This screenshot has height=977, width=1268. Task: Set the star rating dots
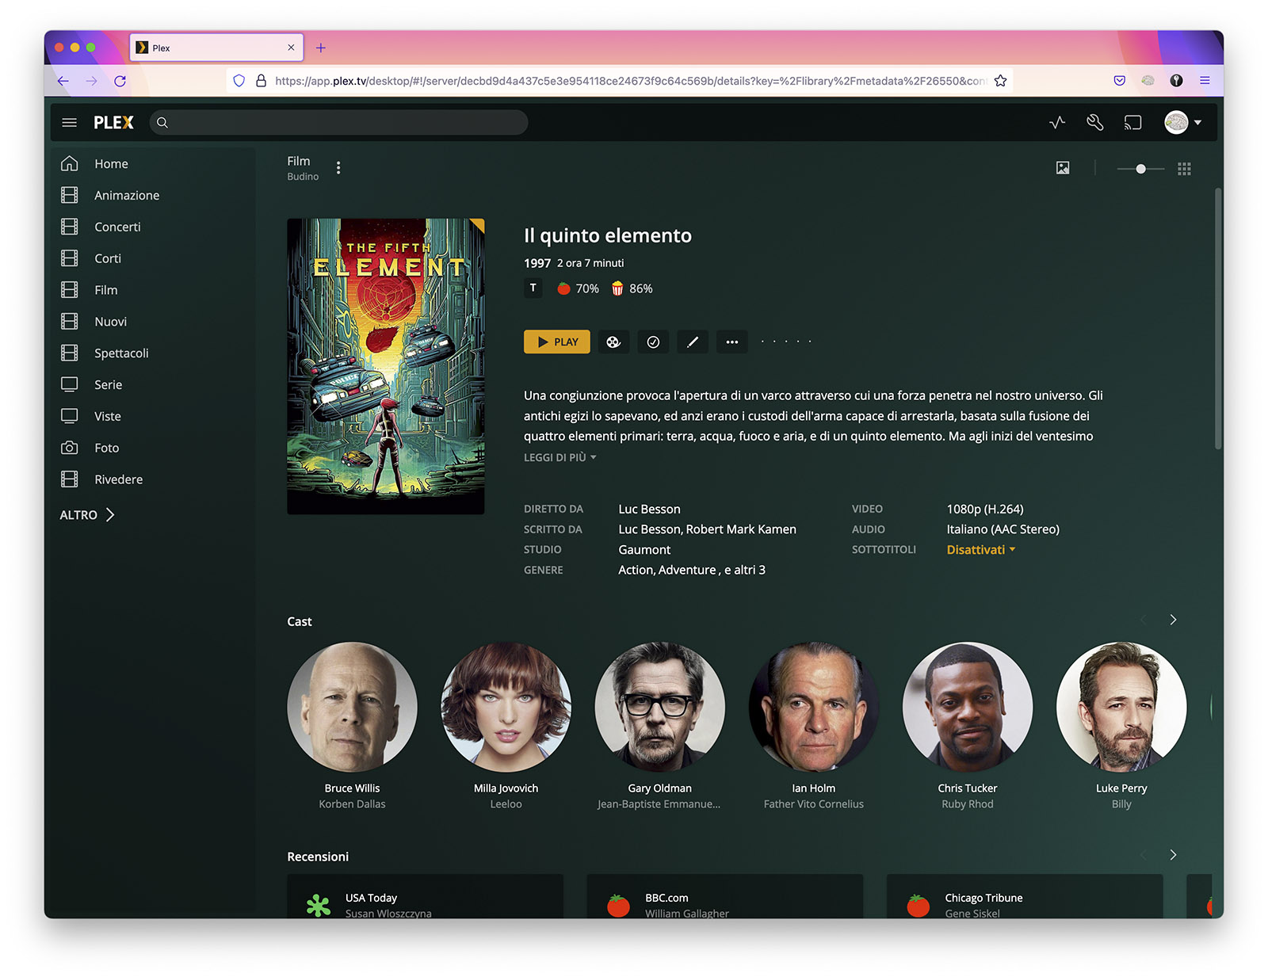point(786,342)
